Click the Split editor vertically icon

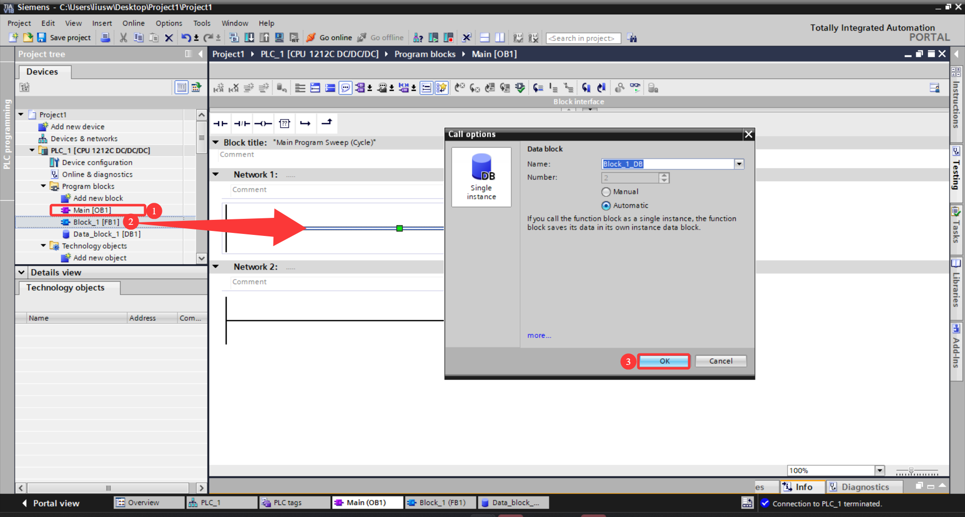(x=500, y=38)
